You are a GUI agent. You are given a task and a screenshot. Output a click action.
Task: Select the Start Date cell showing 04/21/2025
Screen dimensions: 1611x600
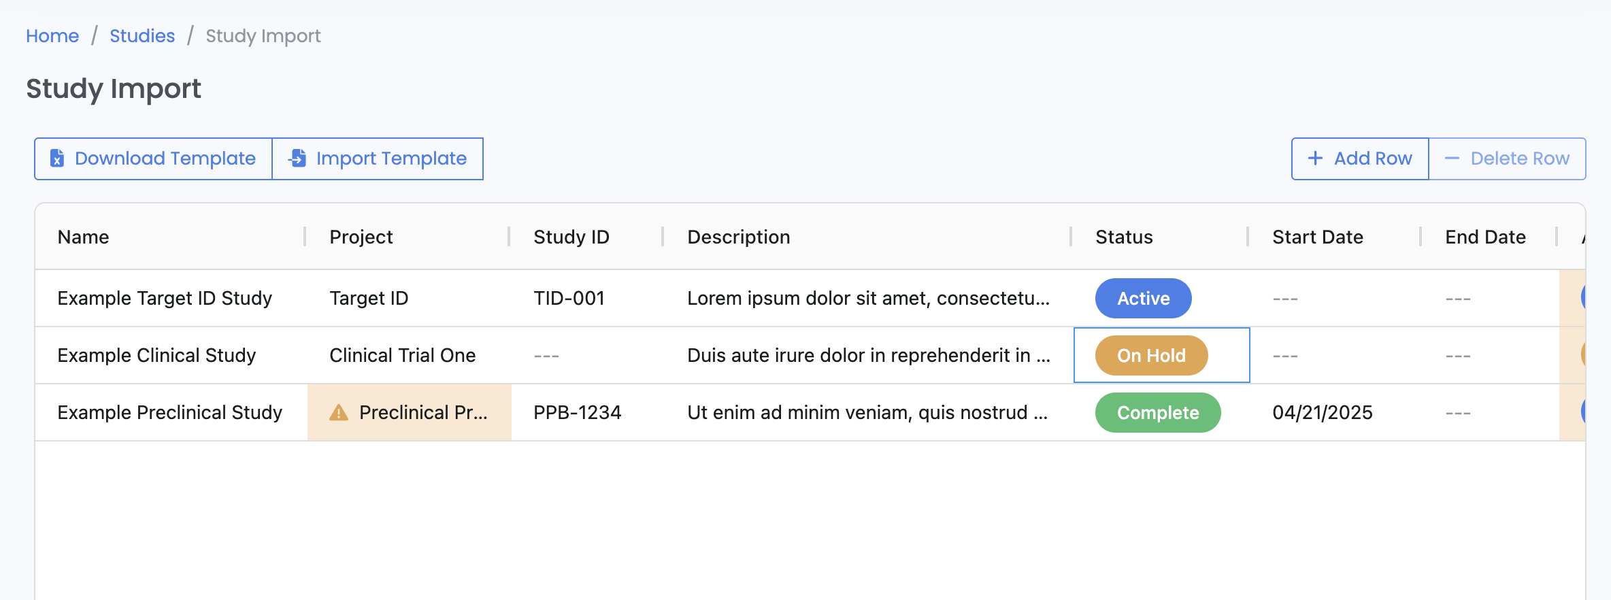pyautogui.click(x=1323, y=412)
